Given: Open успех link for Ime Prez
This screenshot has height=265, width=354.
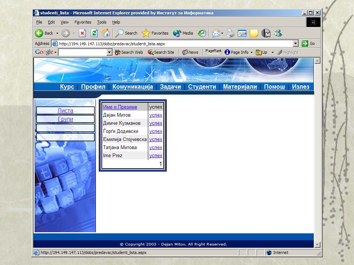Looking at the screenshot, I should click(156, 156).
